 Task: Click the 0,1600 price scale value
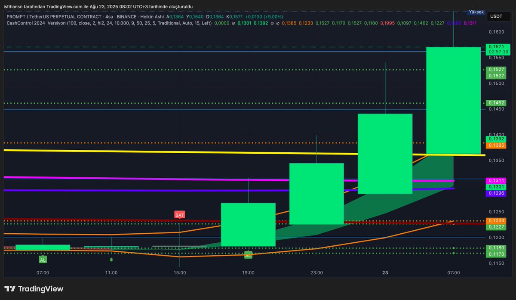(x=496, y=32)
